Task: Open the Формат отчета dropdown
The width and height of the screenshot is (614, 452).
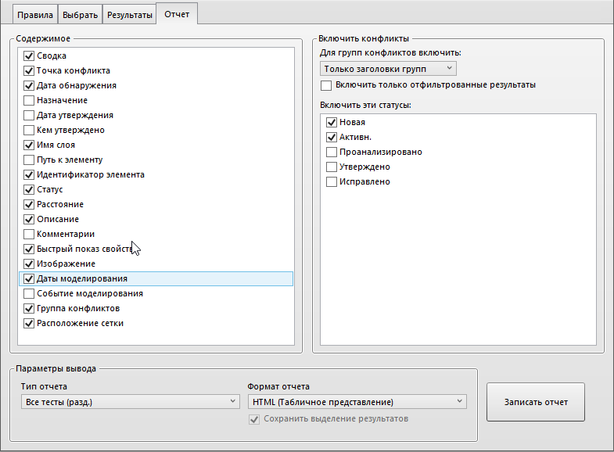Action: [357, 402]
